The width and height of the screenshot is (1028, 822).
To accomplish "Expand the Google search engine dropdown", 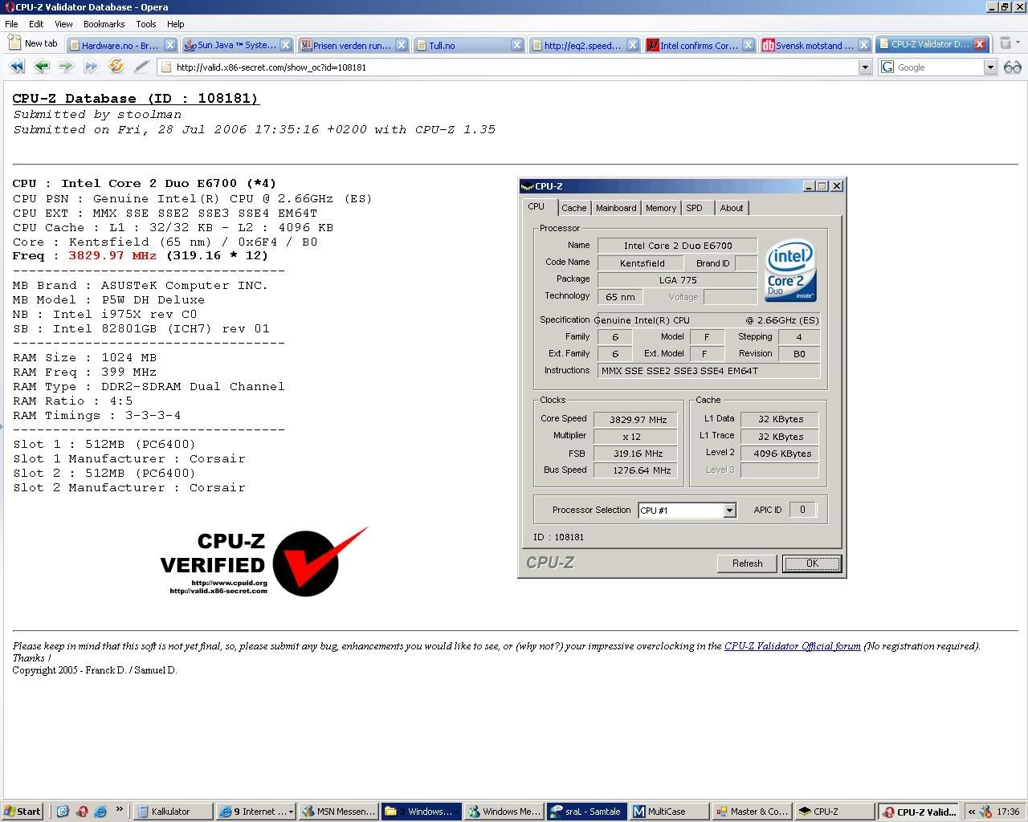I will coord(990,67).
